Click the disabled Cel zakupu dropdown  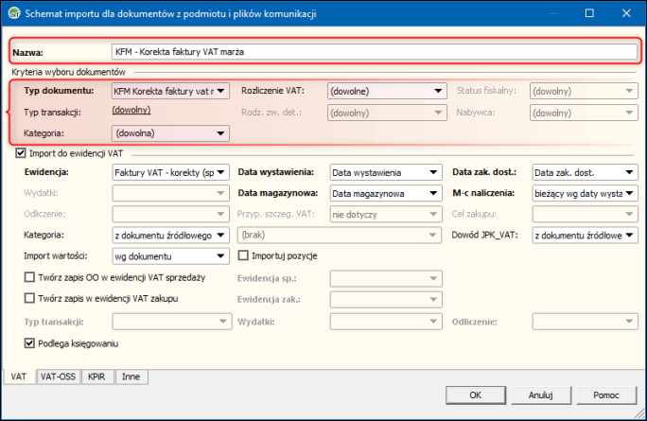(585, 214)
